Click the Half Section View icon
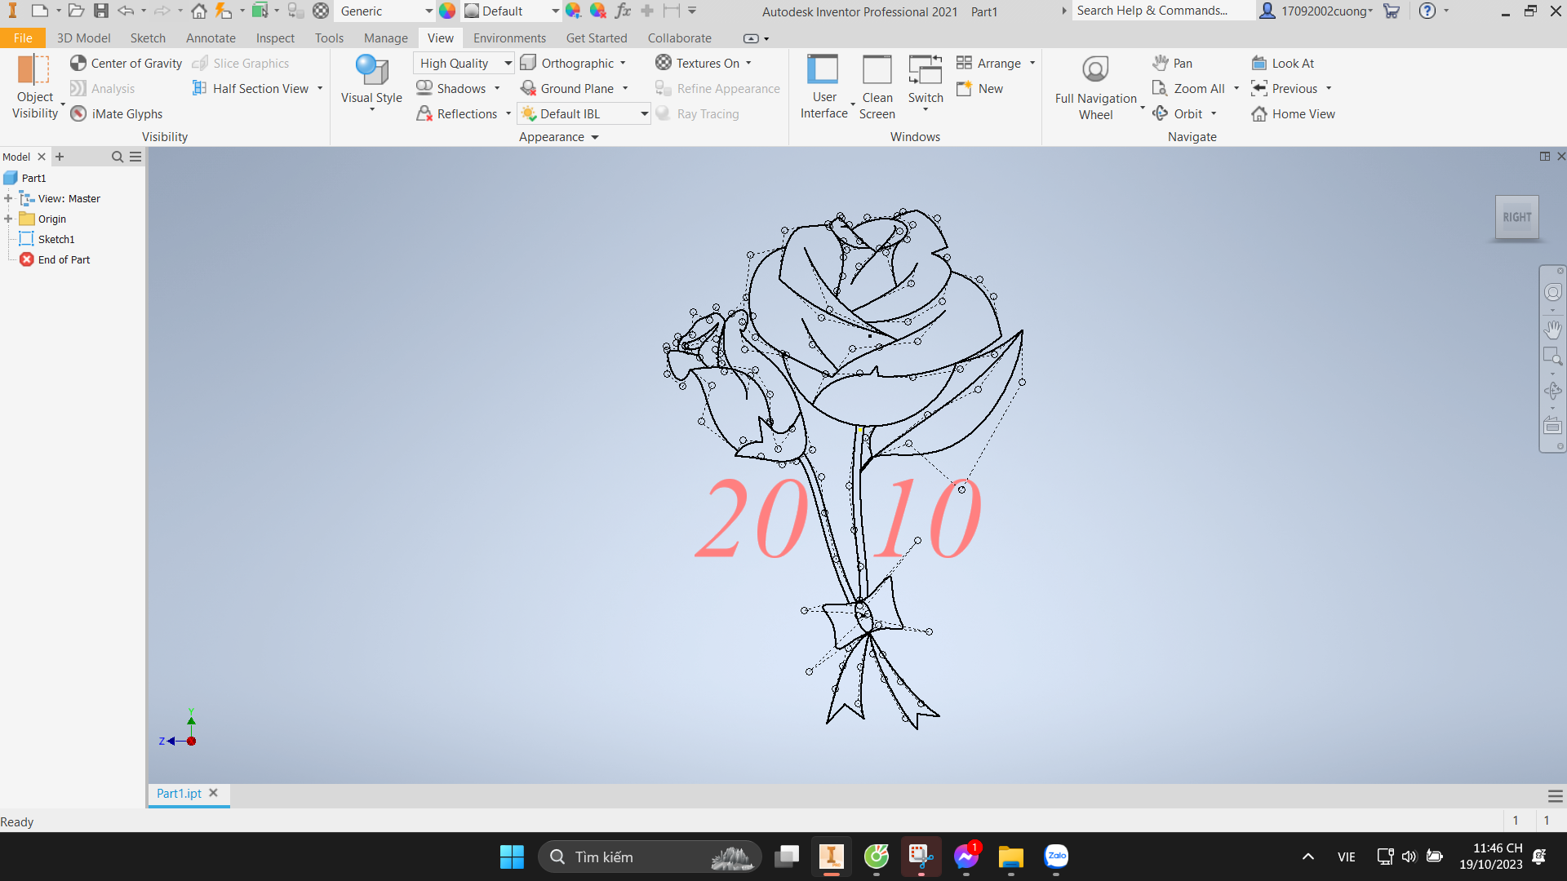The height and width of the screenshot is (881, 1567). tap(200, 89)
